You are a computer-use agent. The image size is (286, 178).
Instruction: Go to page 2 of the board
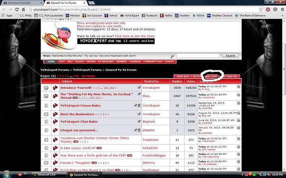click(58, 76)
